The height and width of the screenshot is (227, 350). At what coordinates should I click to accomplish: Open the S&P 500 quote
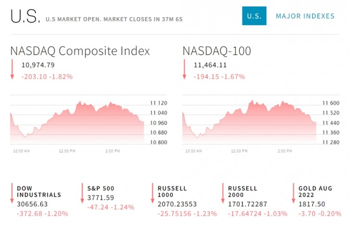coord(102,188)
